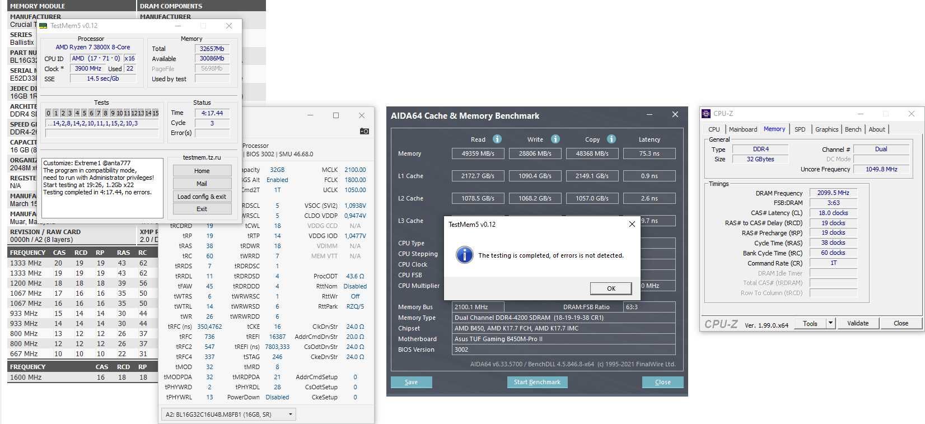Switch to Mainboard tab in CPU-Z

click(x=742, y=129)
